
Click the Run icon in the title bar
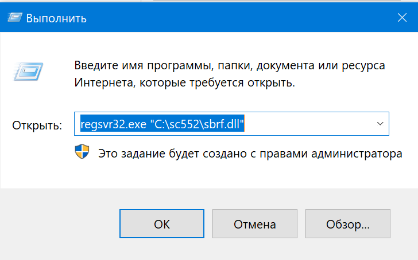click(15, 18)
